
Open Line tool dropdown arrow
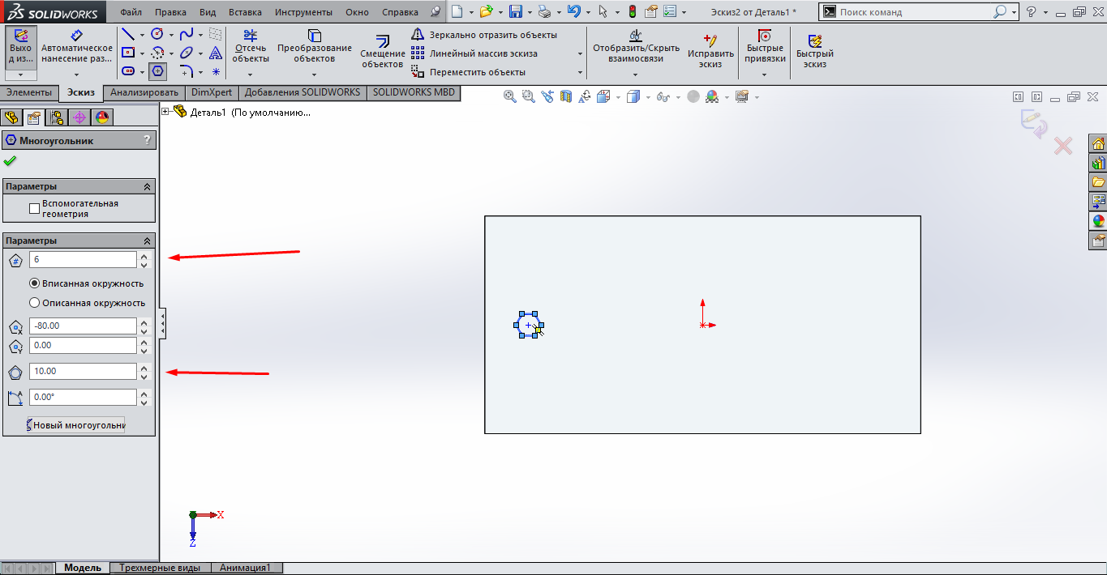pyautogui.click(x=142, y=35)
